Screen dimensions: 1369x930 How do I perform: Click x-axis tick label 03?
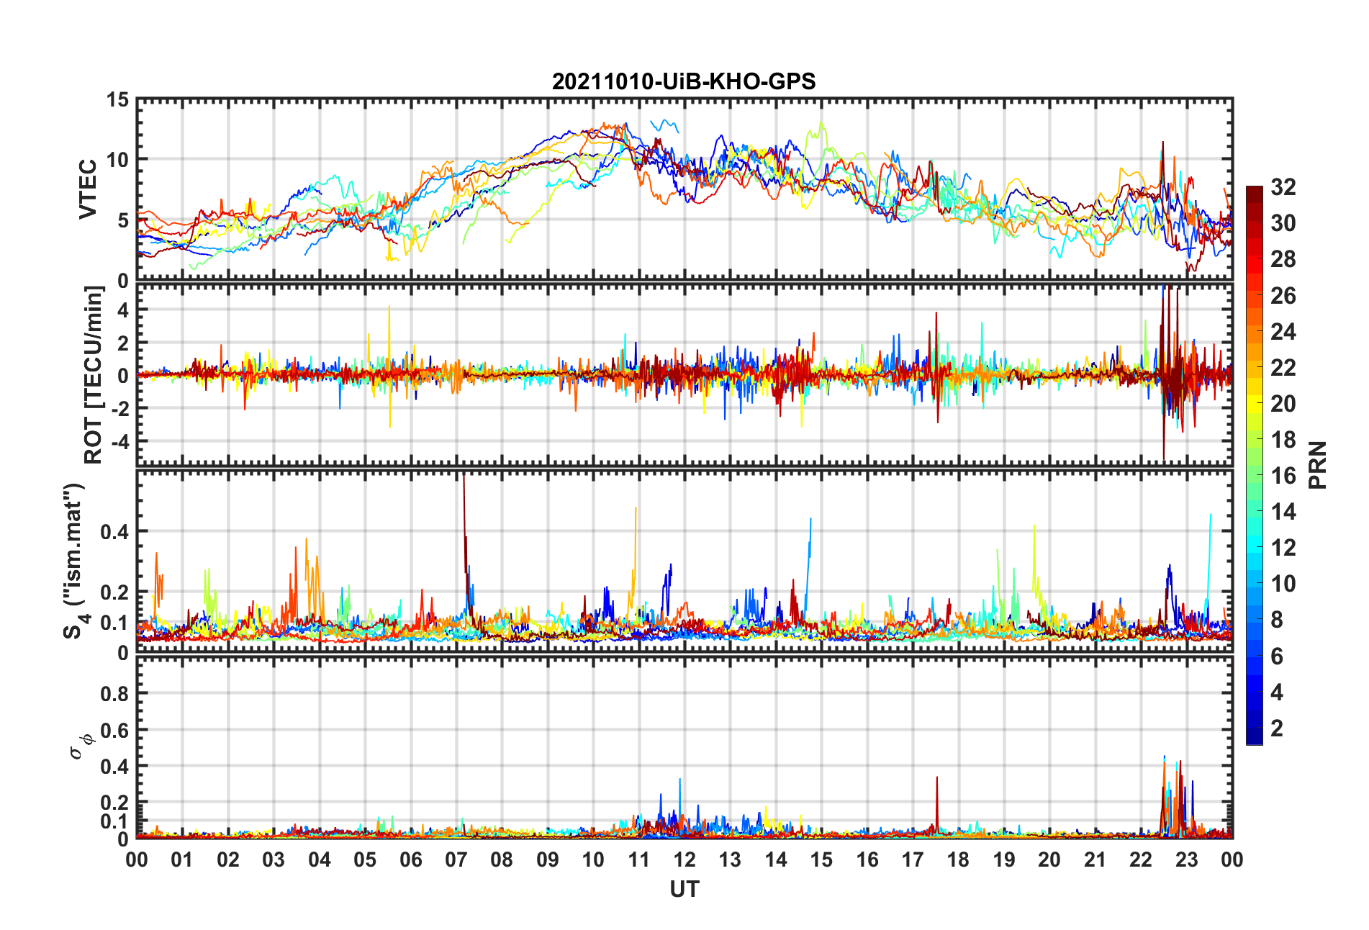tap(274, 859)
